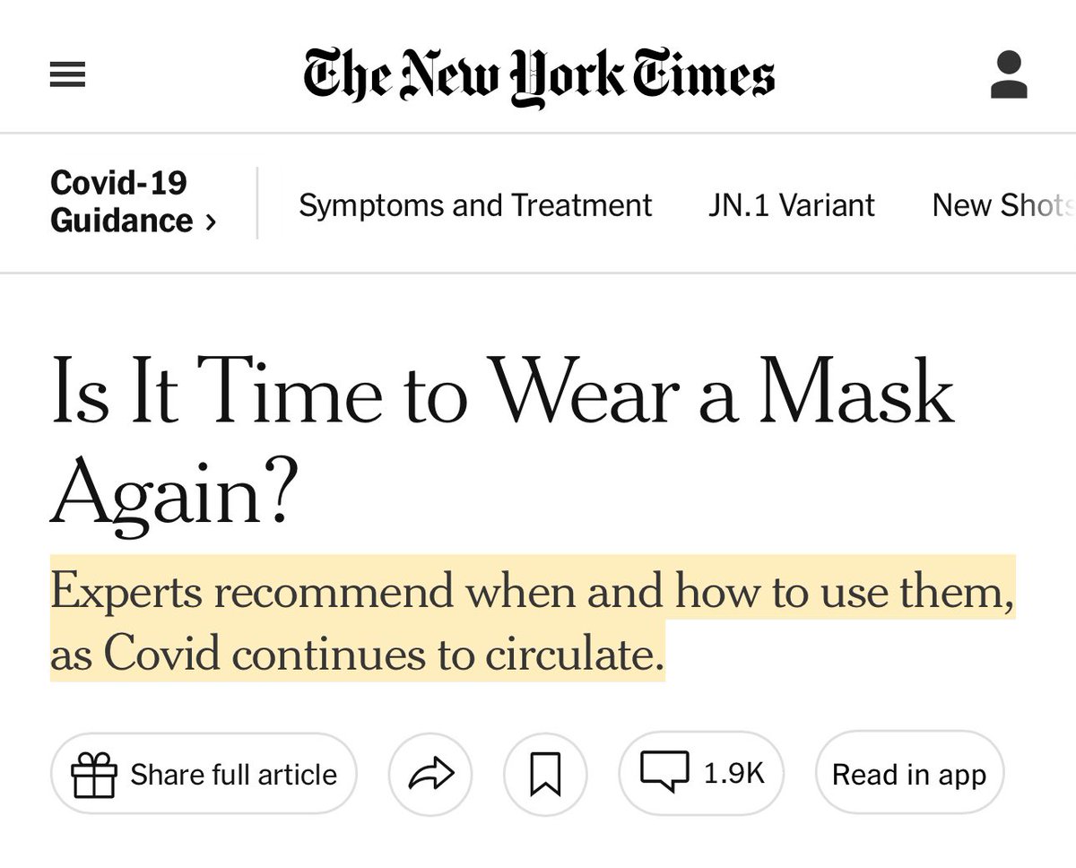Click the curved arrow share icon
This screenshot has width=1076, height=868.
(x=430, y=774)
